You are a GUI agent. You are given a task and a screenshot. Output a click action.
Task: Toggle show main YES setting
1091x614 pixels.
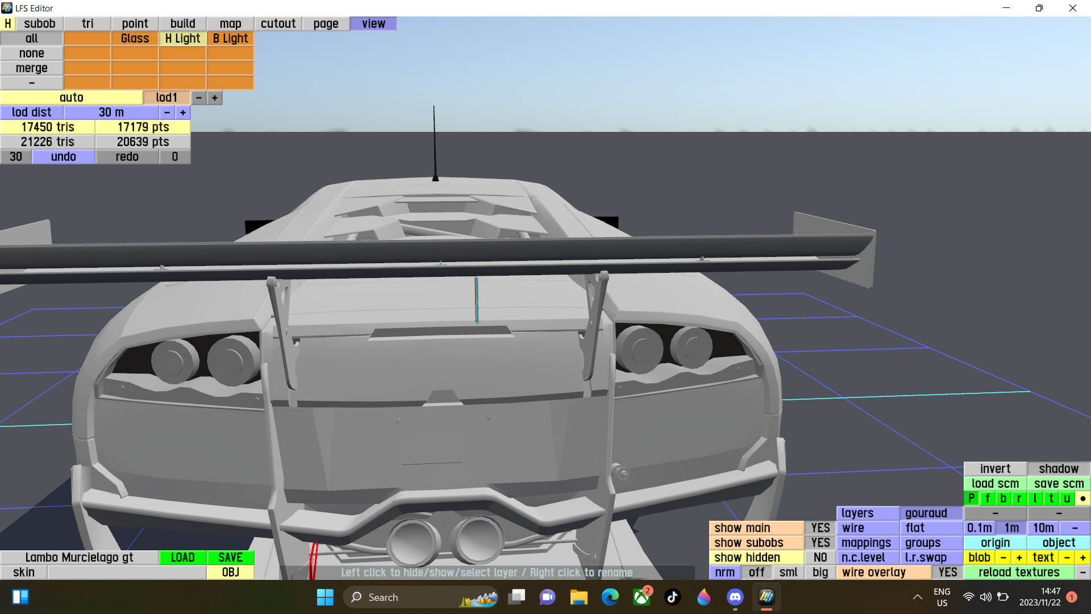pos(820,528)
